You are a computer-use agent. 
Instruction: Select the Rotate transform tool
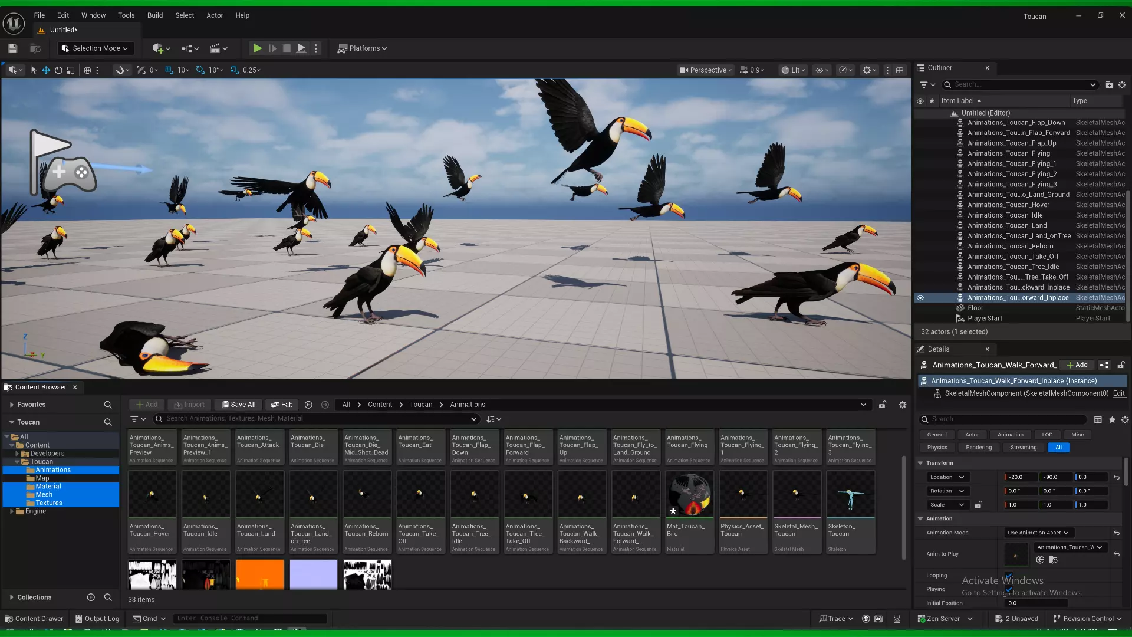click(x=58, y=70)
